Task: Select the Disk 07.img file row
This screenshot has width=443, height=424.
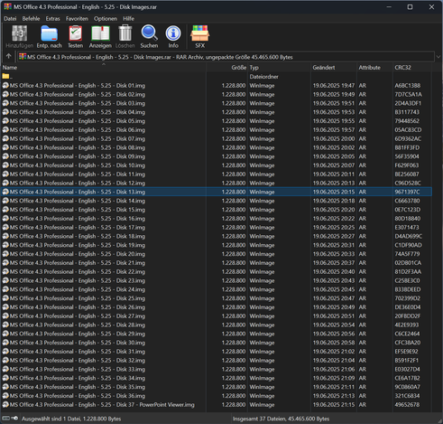Action: (x=217, y=138)
